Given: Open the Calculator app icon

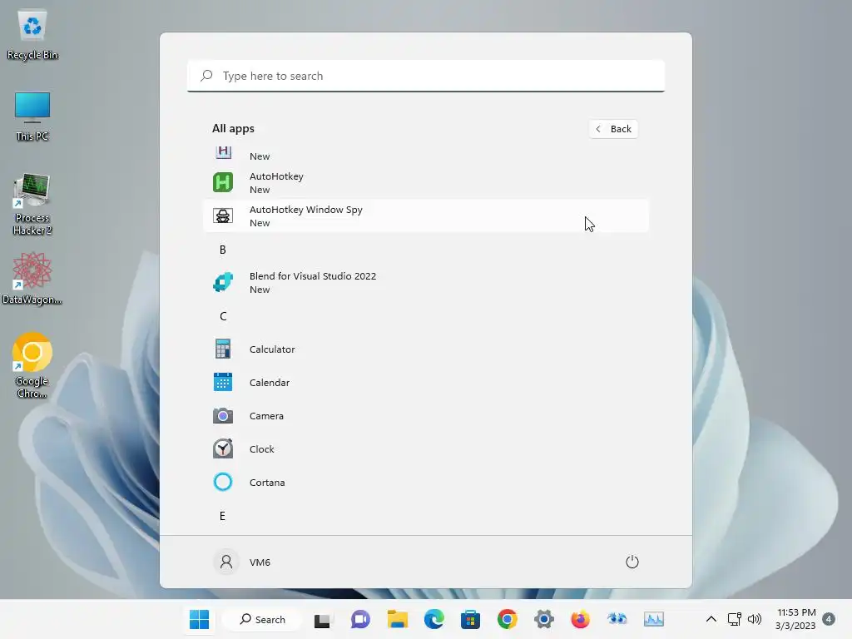Looking at the screenshot, I should coord(223,349).
